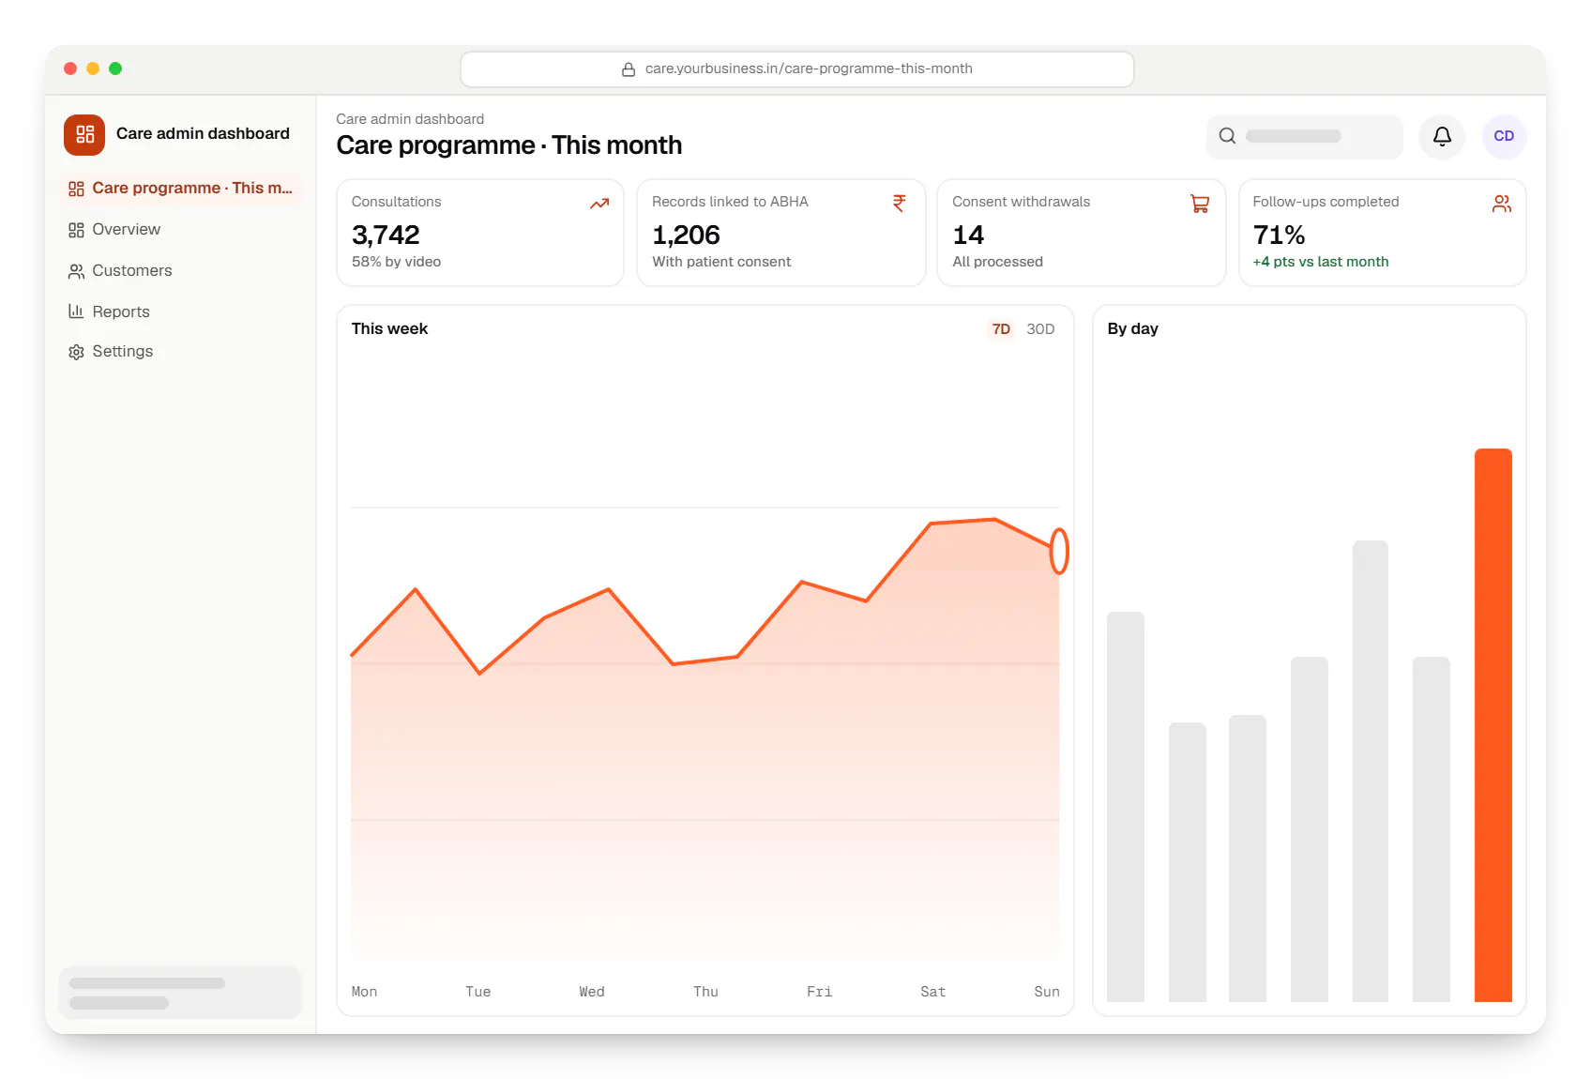Click the 'Care admin dashboard' breadcrumb text
Viewport: 1591px width, 1079px height.
pyautogui.click(x=410, y=119)
